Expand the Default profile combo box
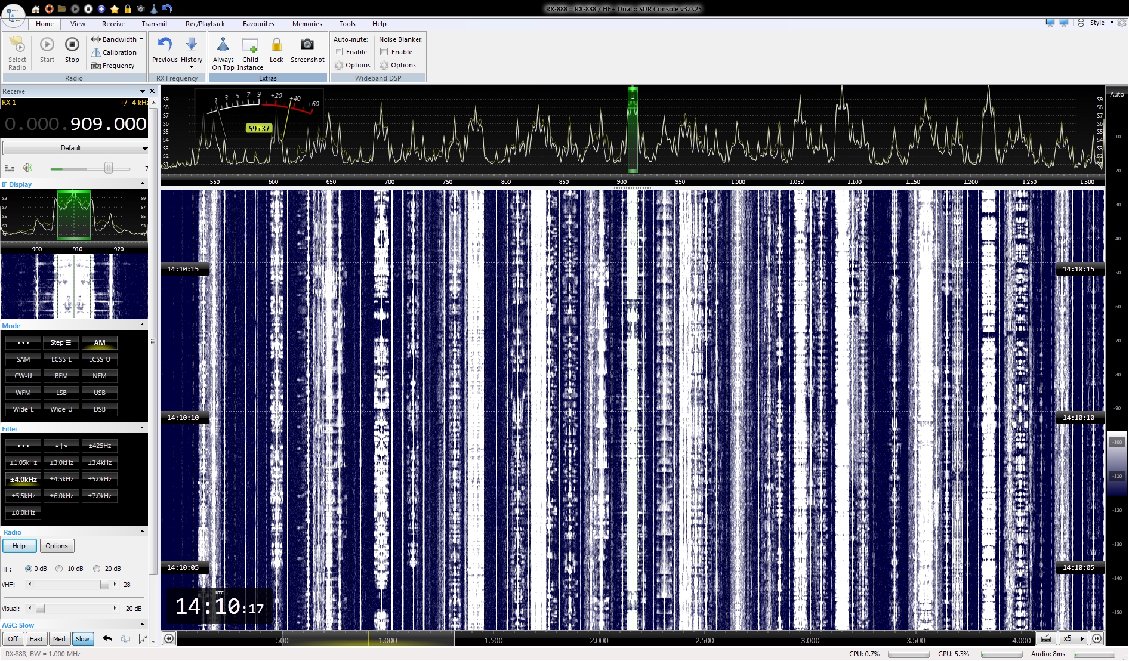The width and height of the screenshot is (1129, 661). pyautogui.click(x=144, y=148)
